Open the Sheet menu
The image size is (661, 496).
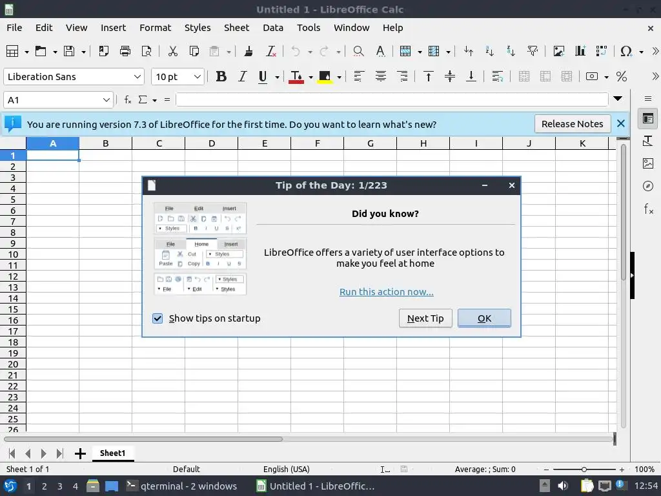[236, 28]
